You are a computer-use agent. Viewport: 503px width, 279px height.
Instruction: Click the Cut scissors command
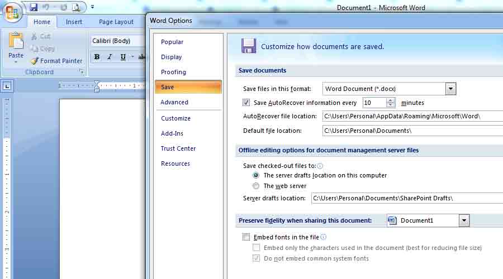pos(41,36)
